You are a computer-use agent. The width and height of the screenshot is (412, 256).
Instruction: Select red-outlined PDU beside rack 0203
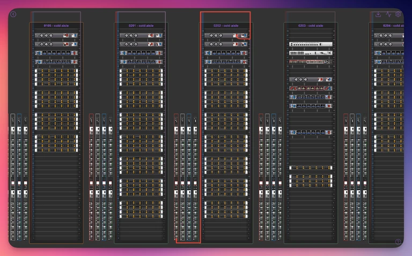pyautogui.click(x=261, y=177)
